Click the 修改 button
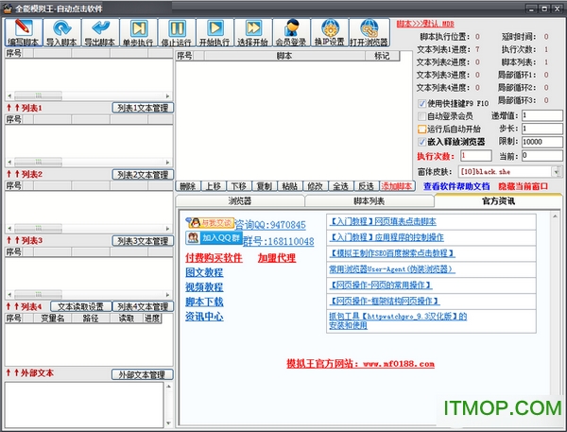Screen dimensions: 567x432 [316, 186]
